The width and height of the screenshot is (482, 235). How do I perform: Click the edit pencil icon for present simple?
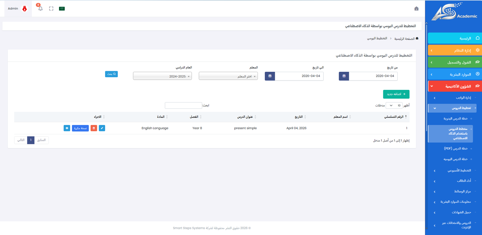point(102,128)
